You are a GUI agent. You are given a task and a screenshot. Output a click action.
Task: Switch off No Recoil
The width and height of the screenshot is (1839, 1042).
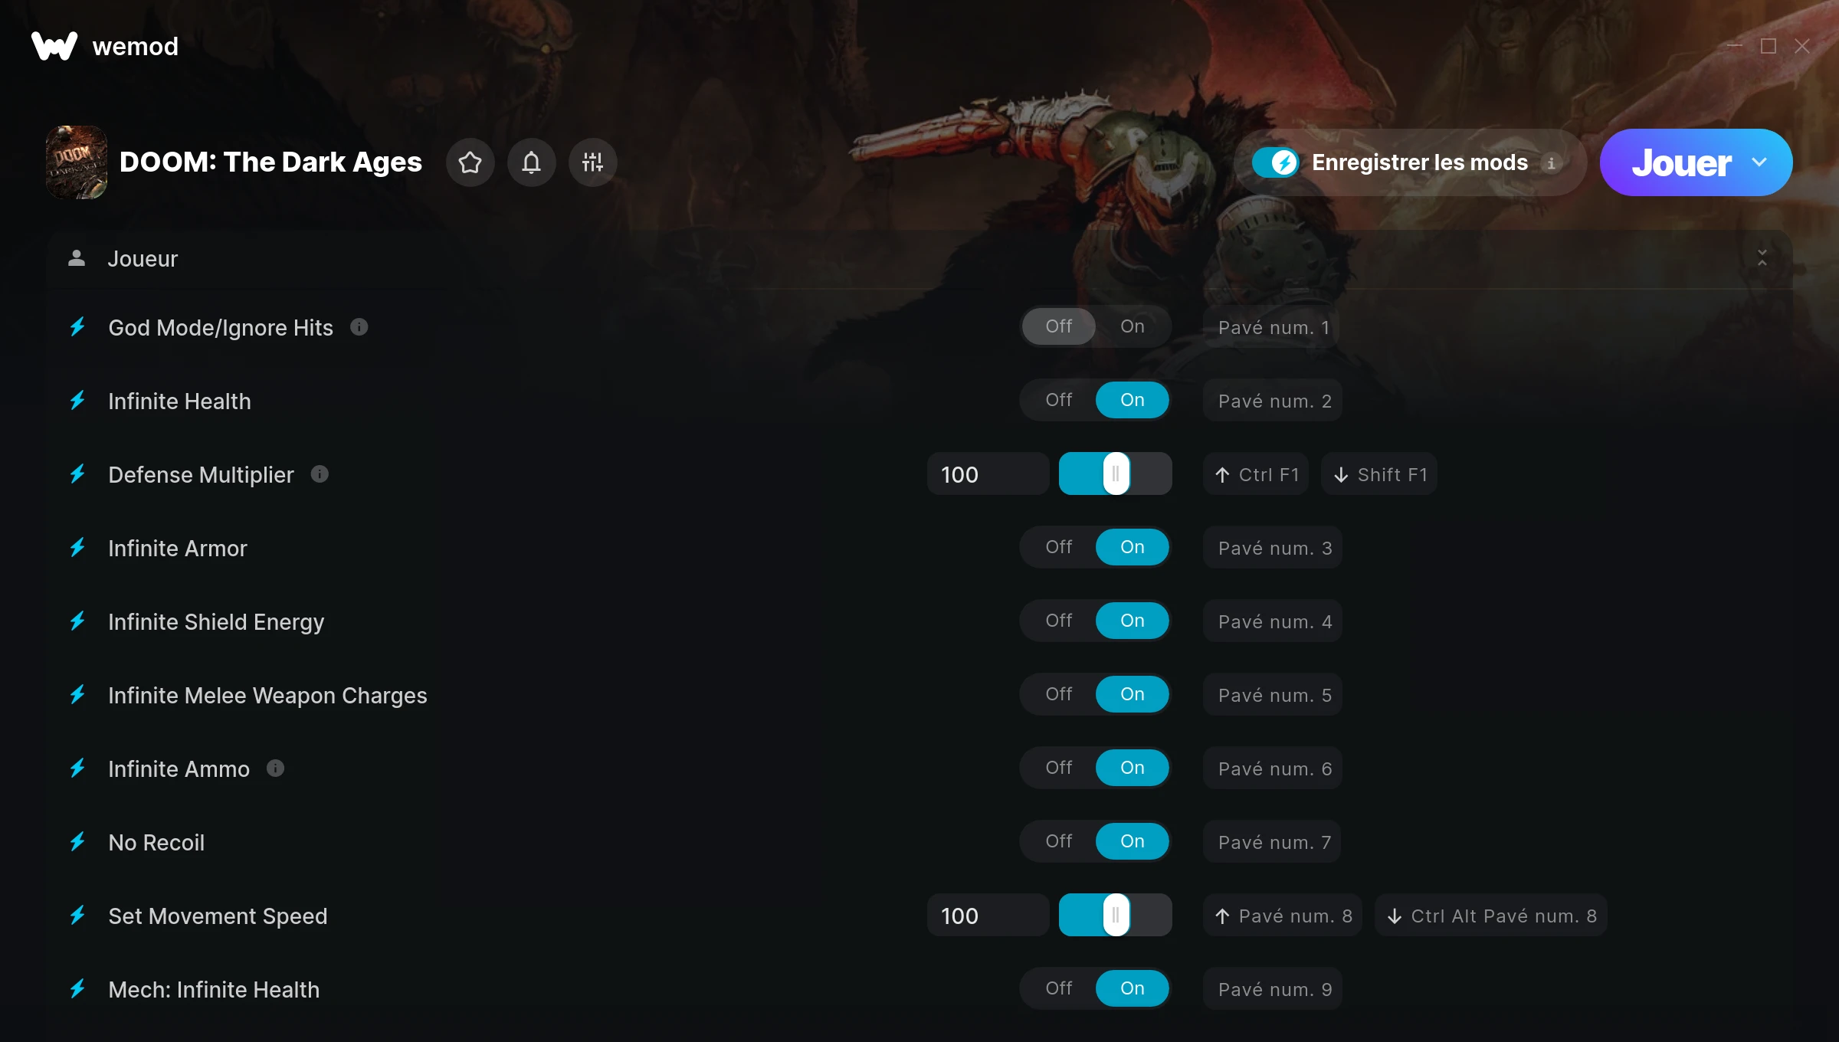click(x=1058, y=841)
